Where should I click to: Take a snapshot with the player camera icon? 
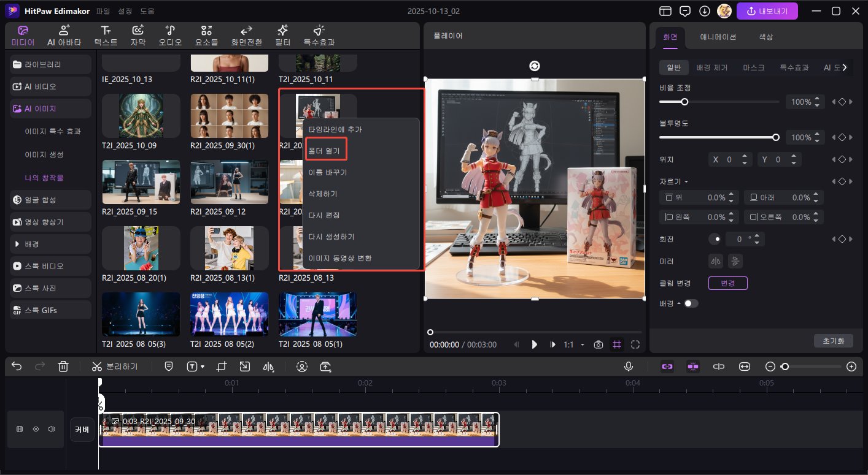tap(599, 344)
